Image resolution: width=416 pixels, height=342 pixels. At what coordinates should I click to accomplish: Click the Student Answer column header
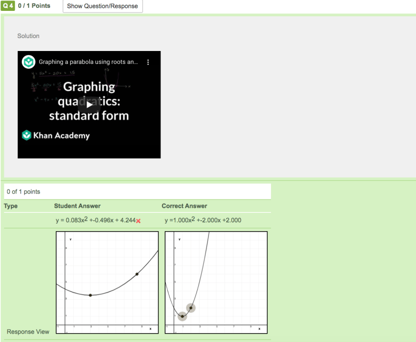(77, 206)
